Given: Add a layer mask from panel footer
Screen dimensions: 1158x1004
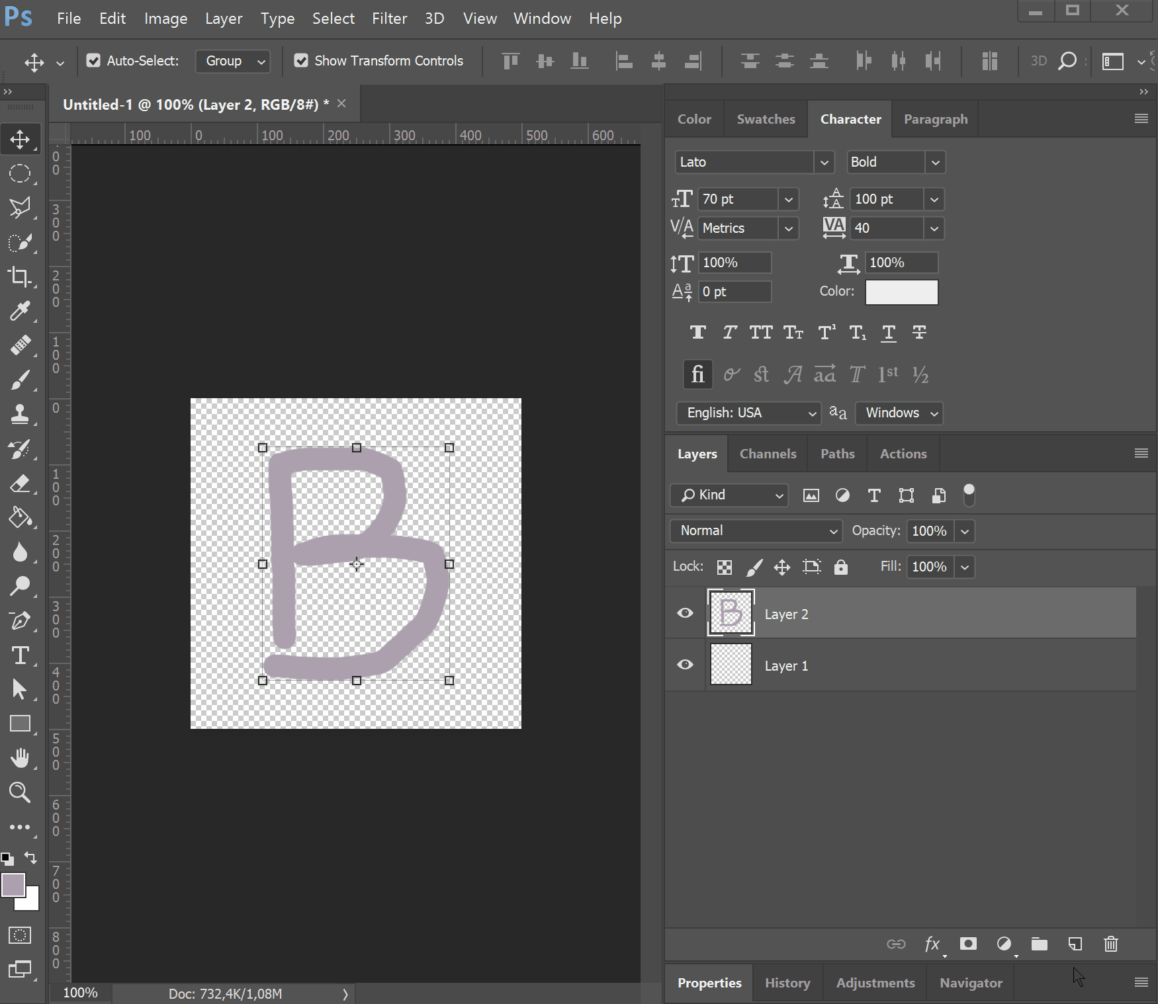Looking at the screenshot, I should pyautogui.click(x=968, y=944).
